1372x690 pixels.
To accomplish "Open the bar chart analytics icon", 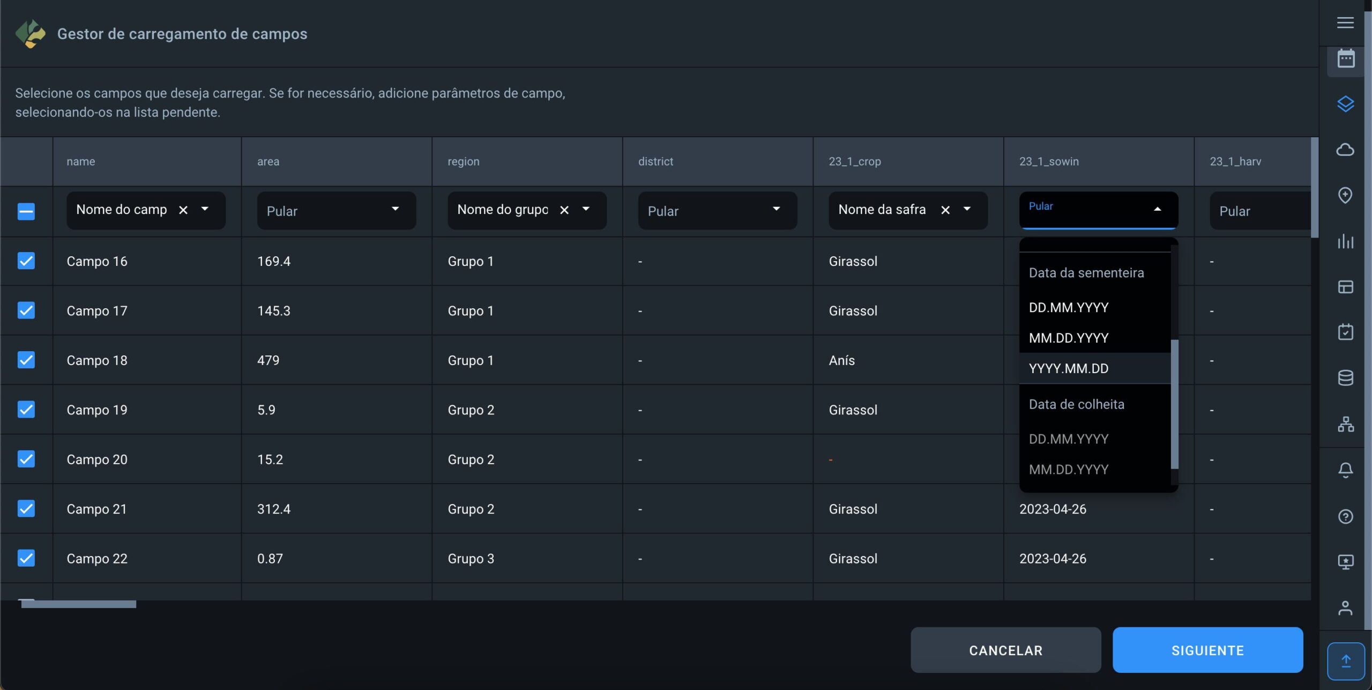I will [1345, 241].
